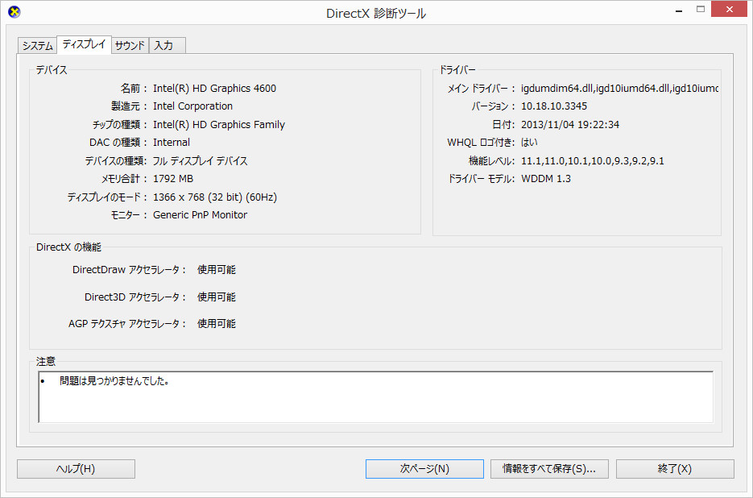Click the driver version 10.18.10.3345
Viewport: 753px width, 498px height.
tap(554, 106)
